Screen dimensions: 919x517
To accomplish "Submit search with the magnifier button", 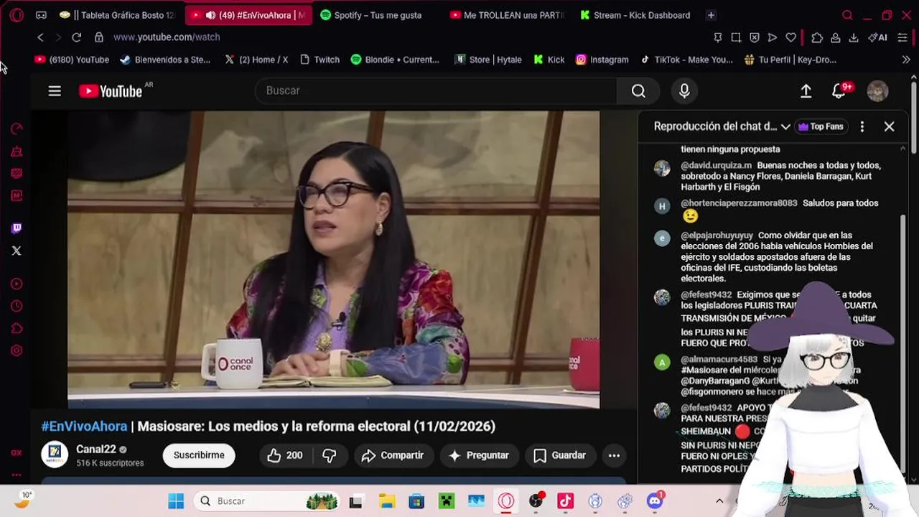I will coord(638,90).
